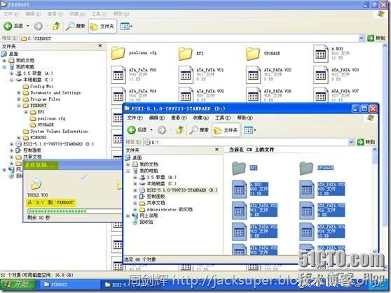Select ATA_PATA.V01 file in PXEBOOT window
The width and height of the screenshot is (391, 293).
click(x=201, y=74)
